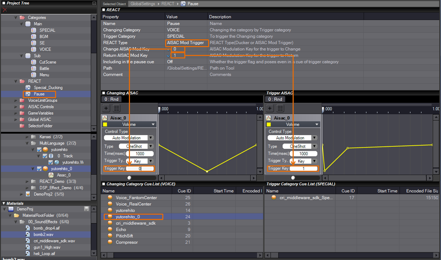Viewport: 441px width, 260px height.
Task: Open Trigger Type Key dropdown in Trigger AISAC
Action: [314, 161]
